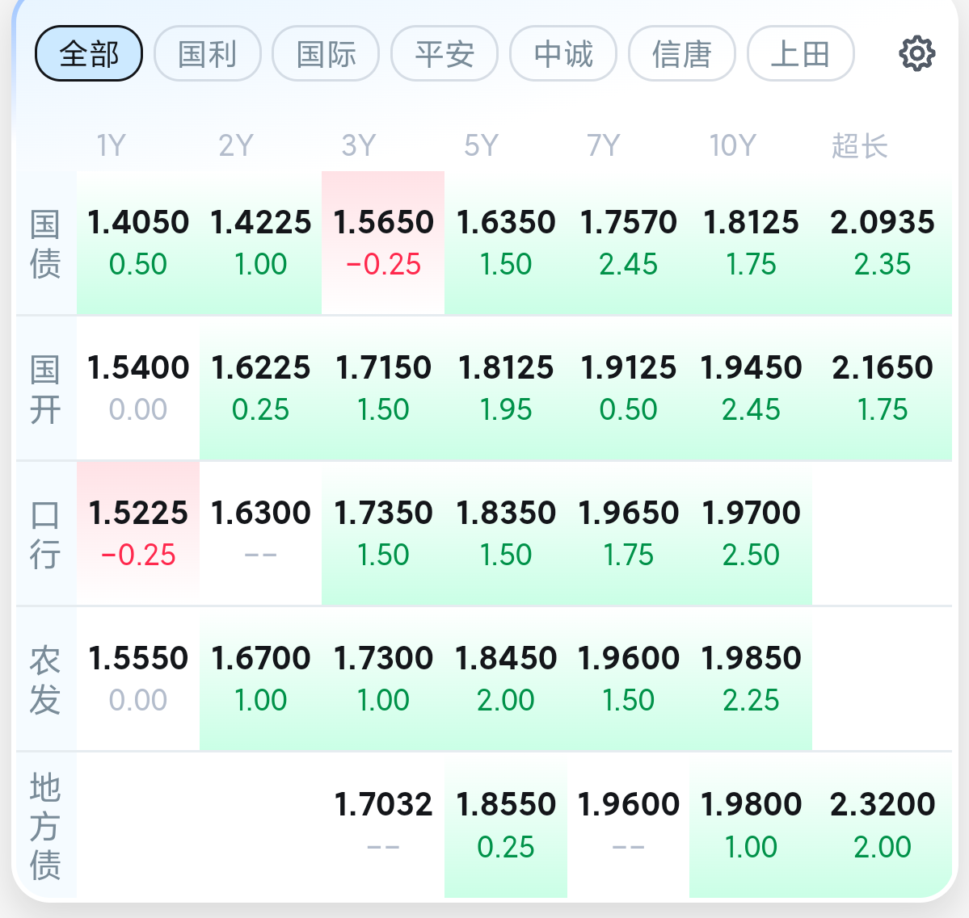This screenshot has height=918, width=969.
Task: Select the 国债 超长 cell 2.0935
Action: pos(882,242)
